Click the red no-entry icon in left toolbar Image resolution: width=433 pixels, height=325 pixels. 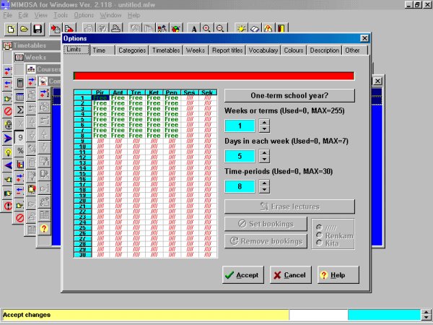tap(8, 111)
